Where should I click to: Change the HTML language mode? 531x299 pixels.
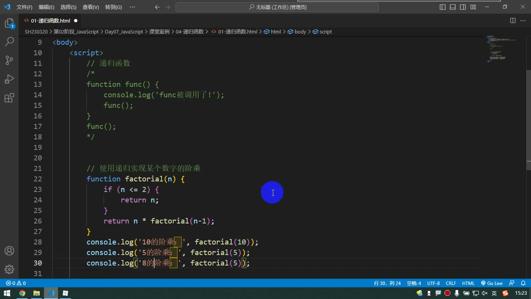pyautogui.click(x=468, y=283)
